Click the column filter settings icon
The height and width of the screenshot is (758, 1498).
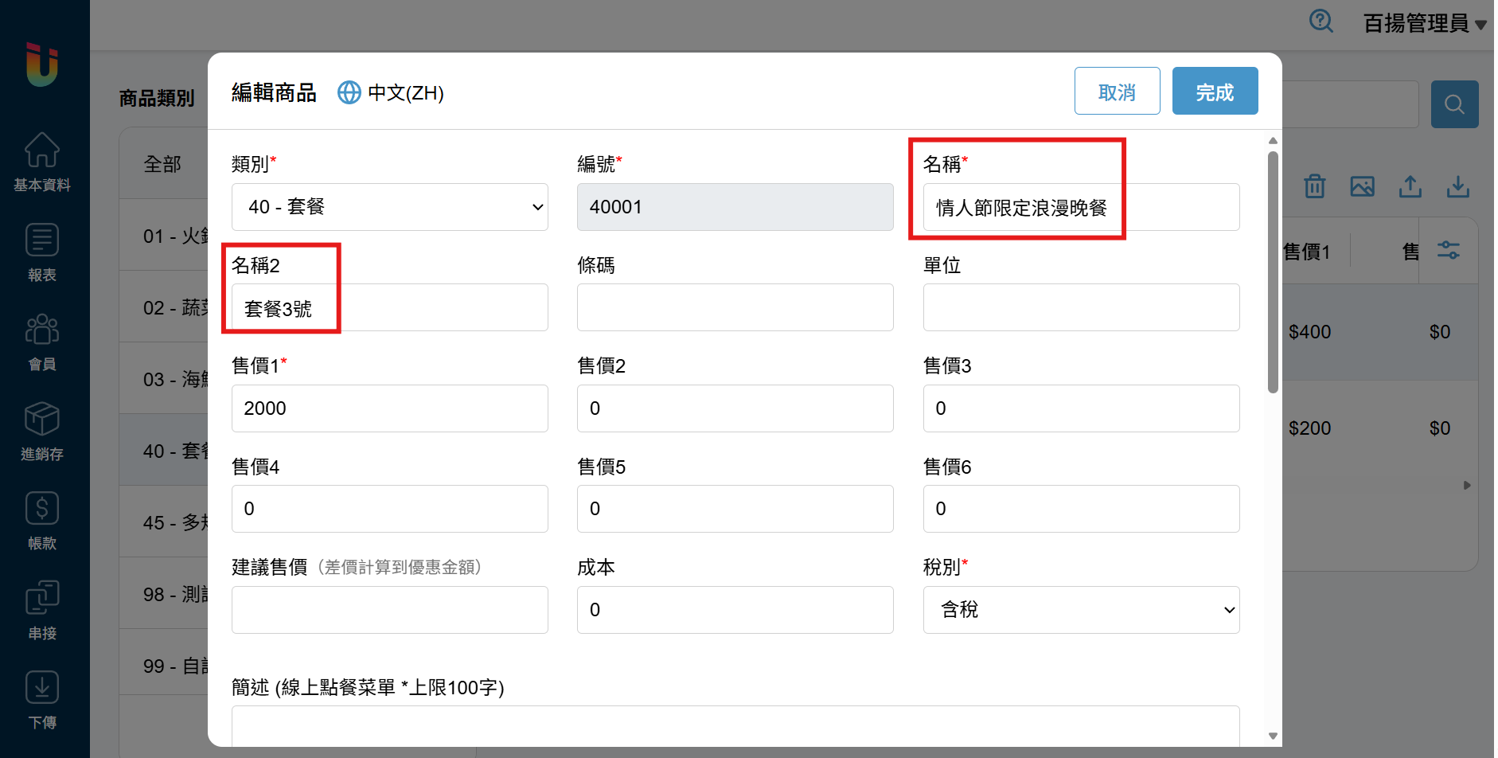1448,251
